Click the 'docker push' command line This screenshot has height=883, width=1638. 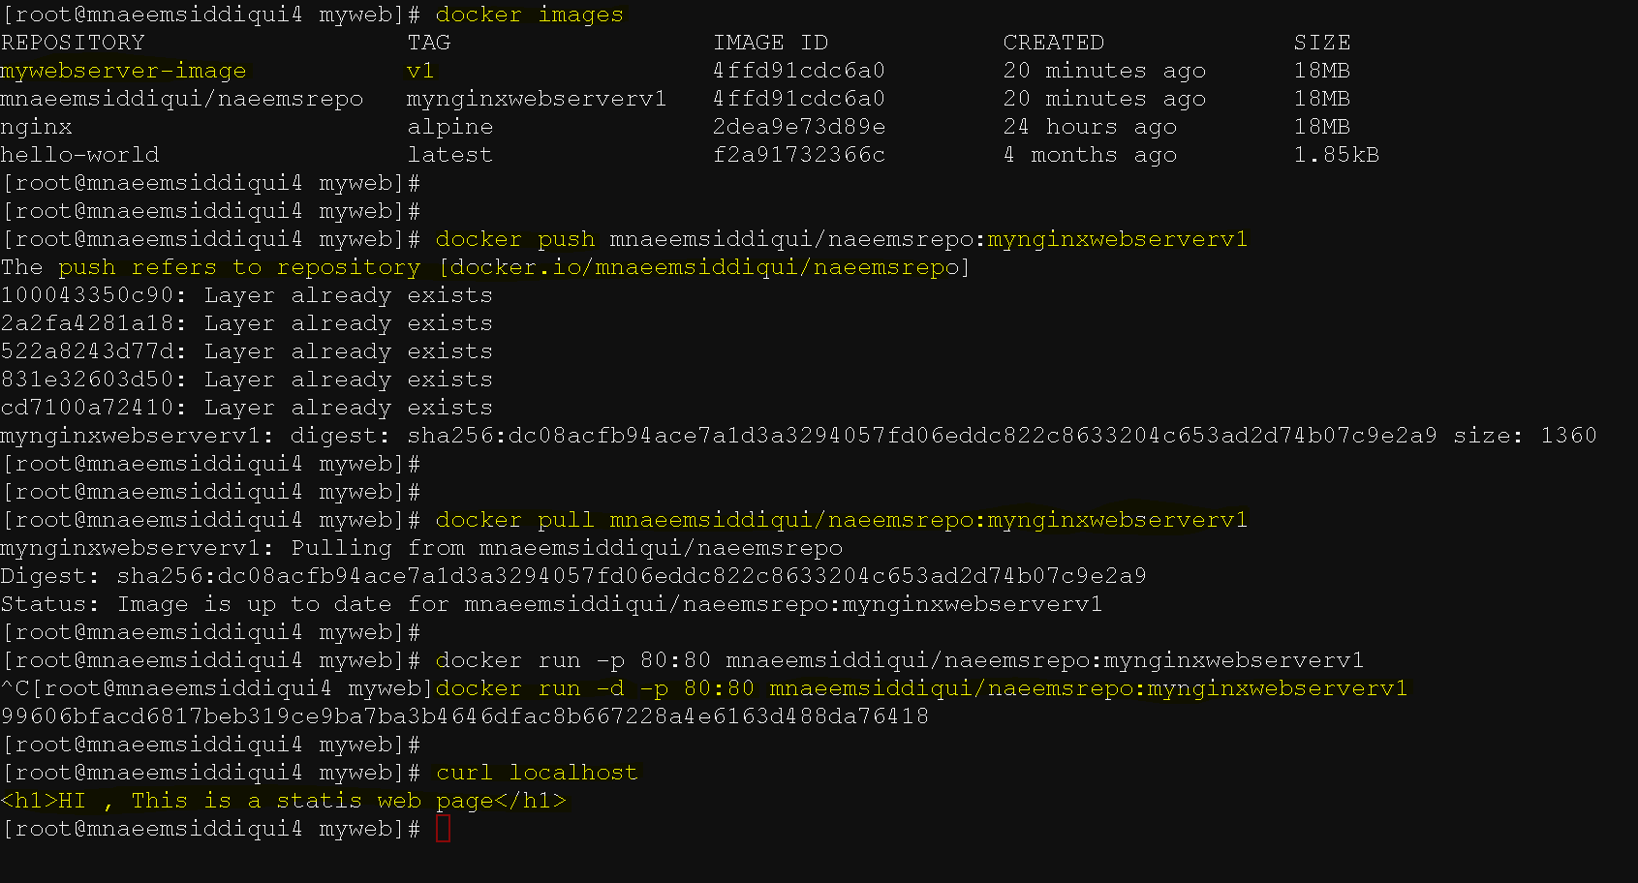click(841, 239)
